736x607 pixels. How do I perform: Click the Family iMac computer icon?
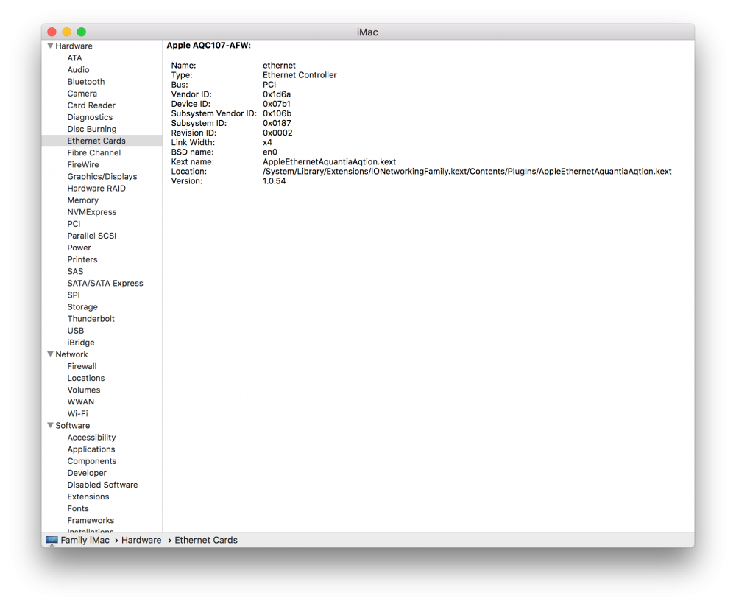52,540
